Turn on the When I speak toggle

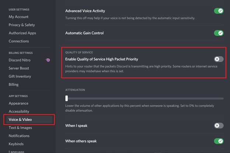(x=219, y=125)
